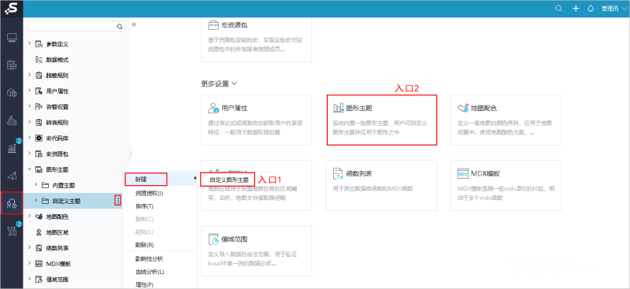
Task: Click the plus icon in top bar
Action: pos(576,9)
